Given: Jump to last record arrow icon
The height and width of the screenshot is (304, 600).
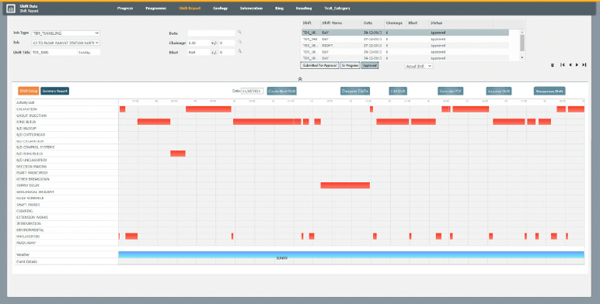Looking at the screenshot, I should click(584, 65).
